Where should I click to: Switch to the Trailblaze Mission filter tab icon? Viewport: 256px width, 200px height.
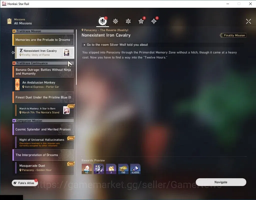pos(115,21)
